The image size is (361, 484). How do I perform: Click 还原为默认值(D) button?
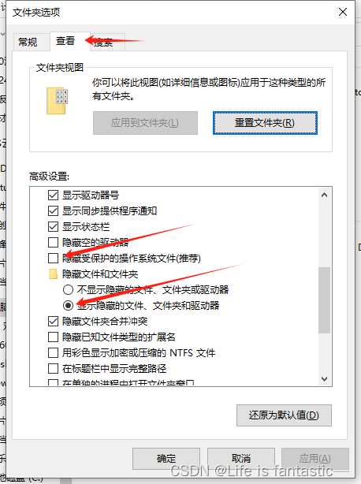tap(284, 415)
